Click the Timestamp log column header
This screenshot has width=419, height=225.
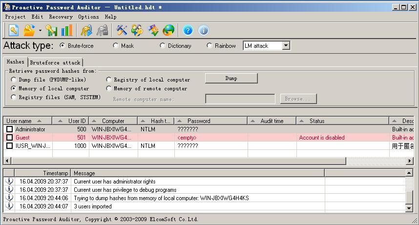[x=43, y=173]
